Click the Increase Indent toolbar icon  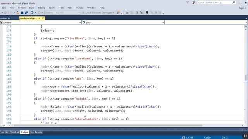click(x=141, y=12)
